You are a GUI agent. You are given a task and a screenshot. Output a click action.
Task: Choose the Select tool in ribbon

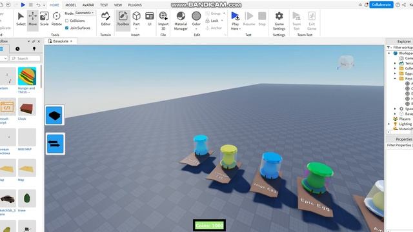(21, 19)
